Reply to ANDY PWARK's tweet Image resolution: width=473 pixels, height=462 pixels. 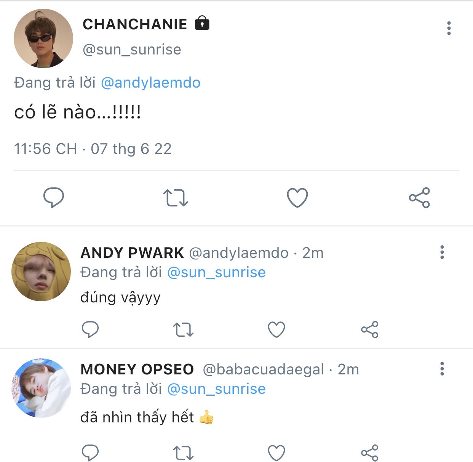point(90,329)
